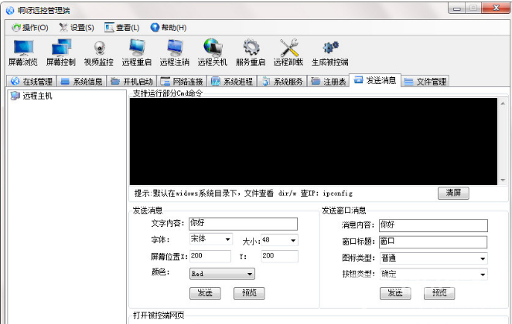512x324 pixels.
Task: Click the console scrollbar down arrow
Action: pyautogui.click(x=503, y=180)
